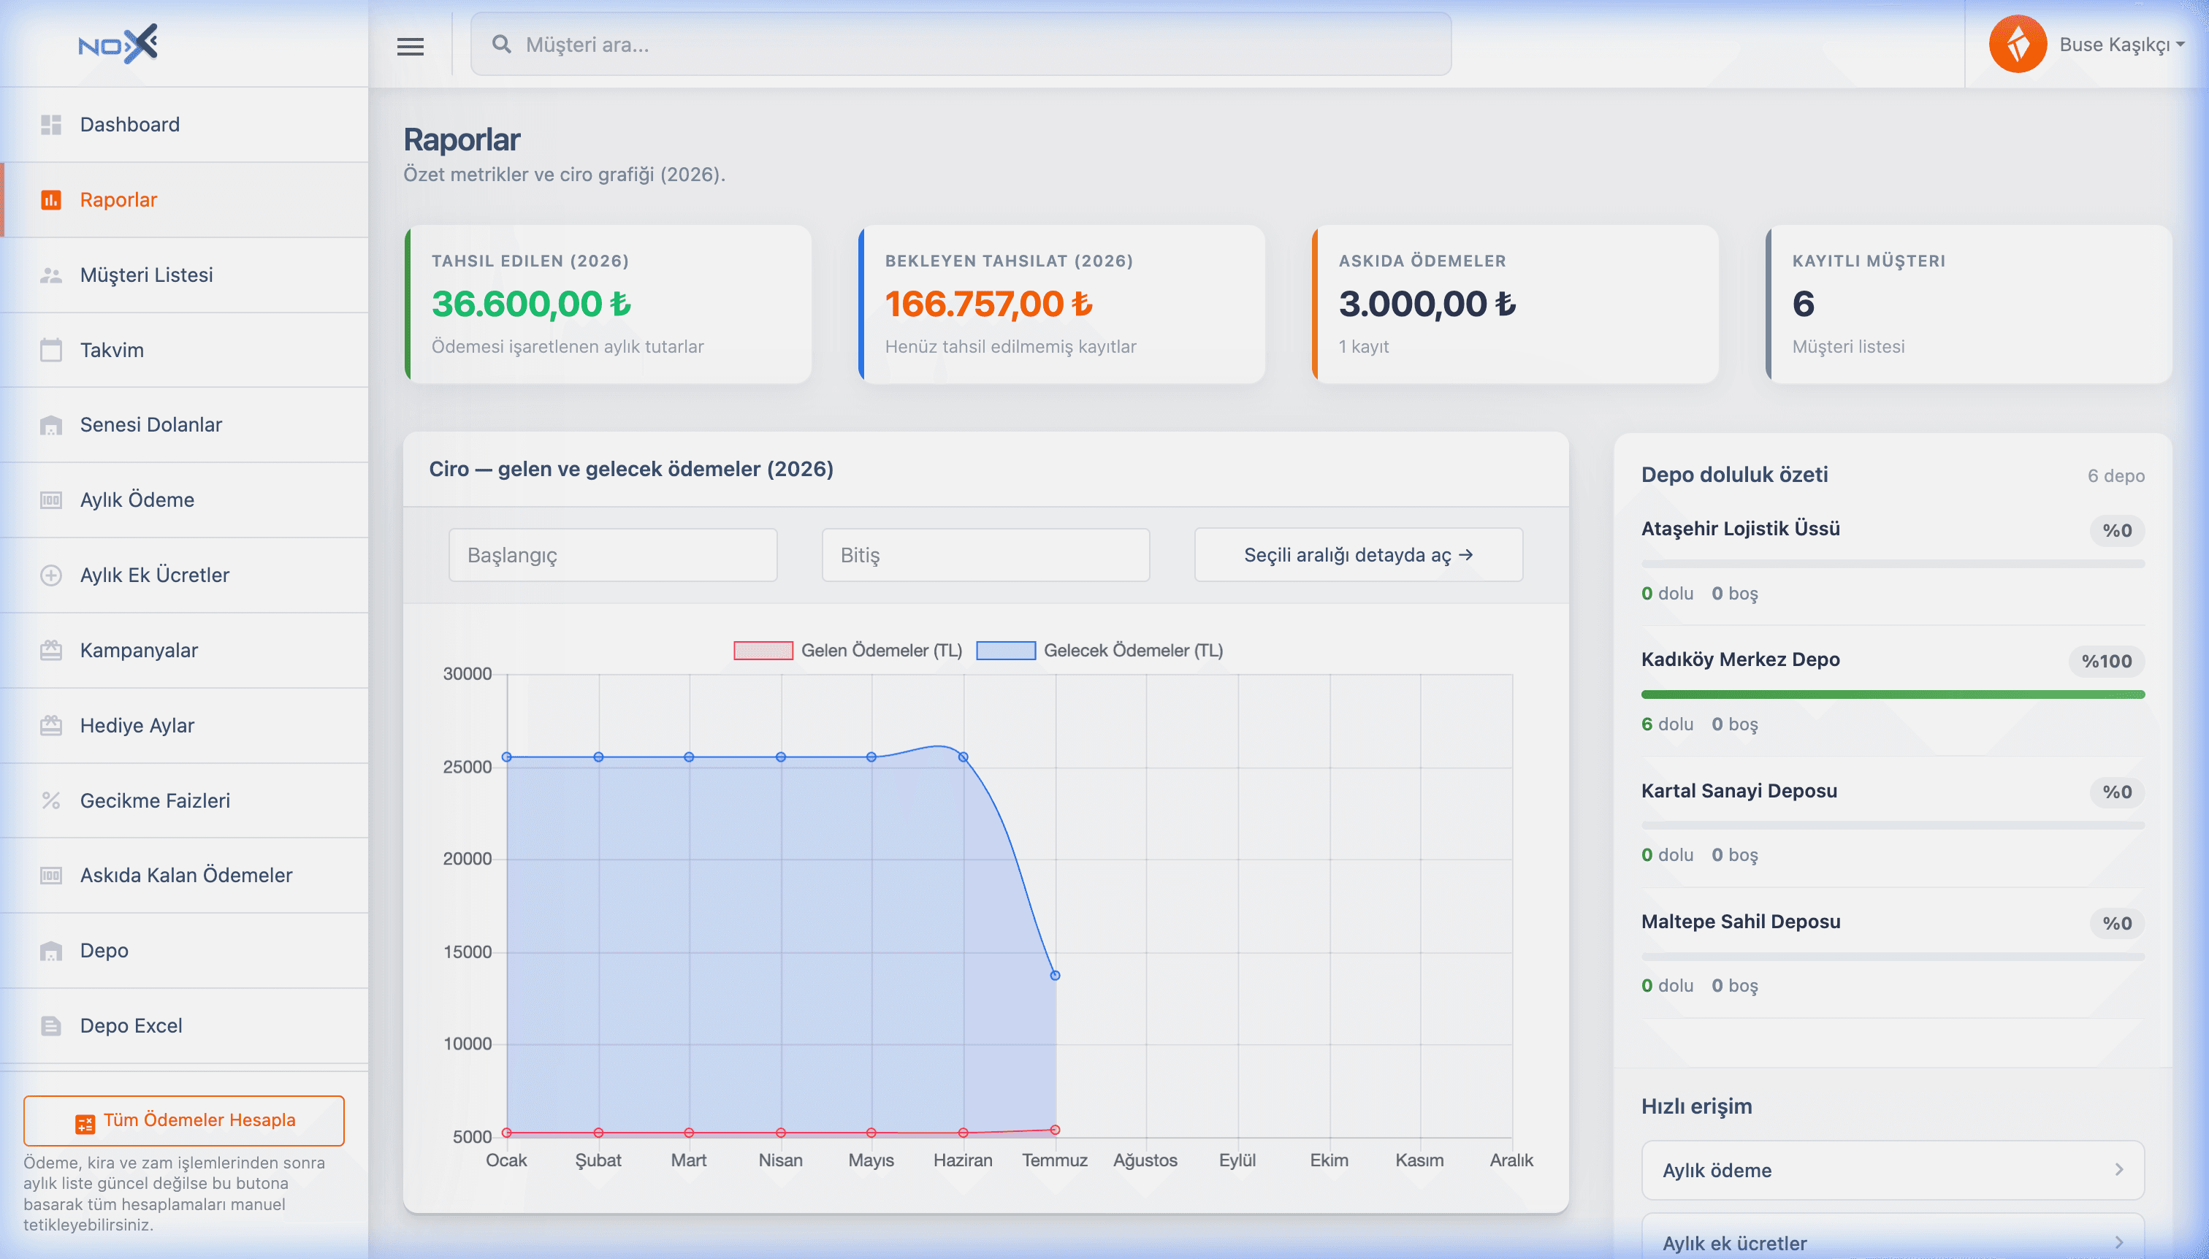This screenshot has width=2209, height=1259.
Task: Click the Başlangıç date input field
Action: [612, 555]
